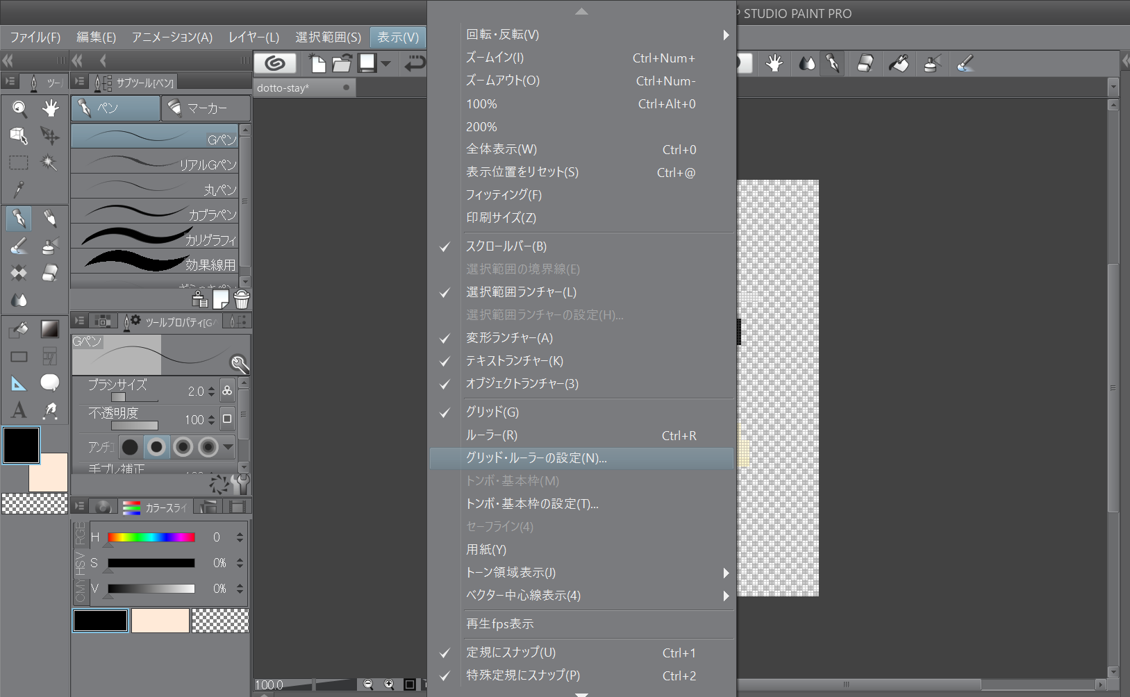Select the Text tool letter A
The height and width of the screenshot is (697, 1130).
pyautogui.click(x=19, y=410)
